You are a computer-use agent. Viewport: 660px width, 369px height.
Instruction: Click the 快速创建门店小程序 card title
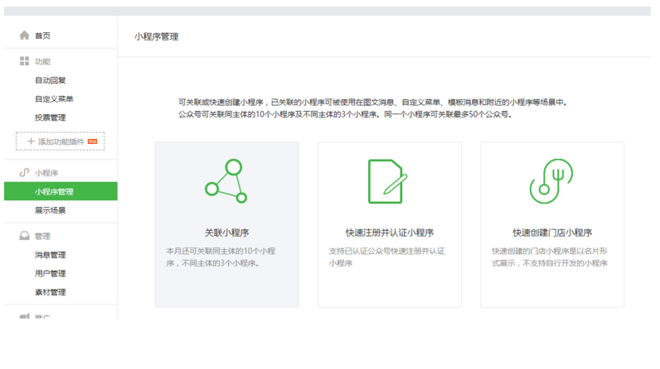coord(552,232)
